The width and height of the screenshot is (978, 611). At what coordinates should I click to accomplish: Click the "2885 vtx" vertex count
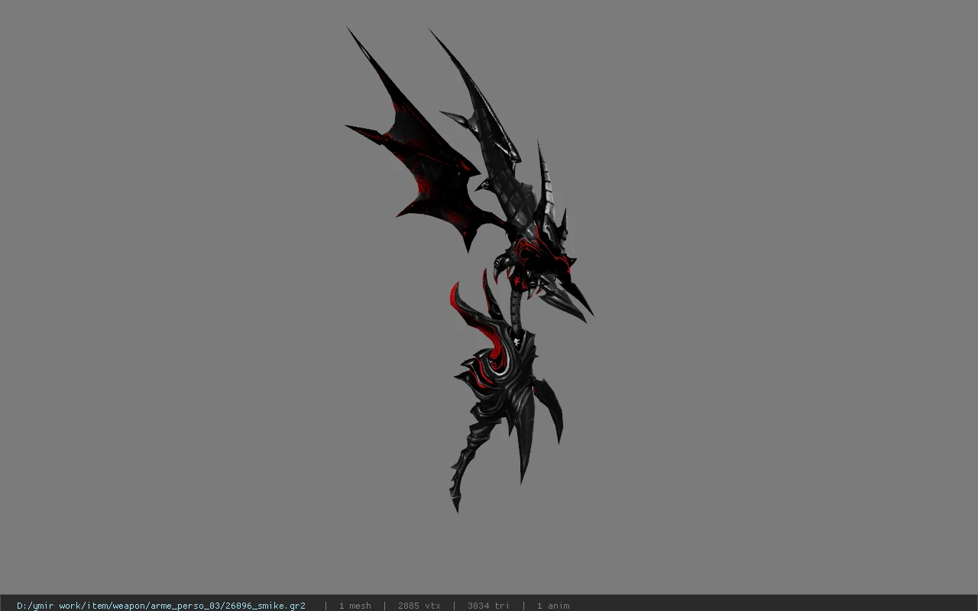[419, 606]
